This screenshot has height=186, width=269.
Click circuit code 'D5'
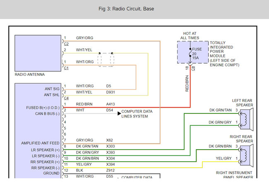click(108, 86)
